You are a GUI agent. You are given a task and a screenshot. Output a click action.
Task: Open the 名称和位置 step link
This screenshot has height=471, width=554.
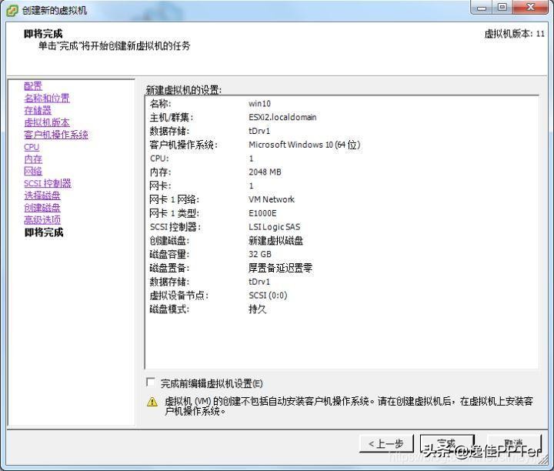click(x=47, y=99)
